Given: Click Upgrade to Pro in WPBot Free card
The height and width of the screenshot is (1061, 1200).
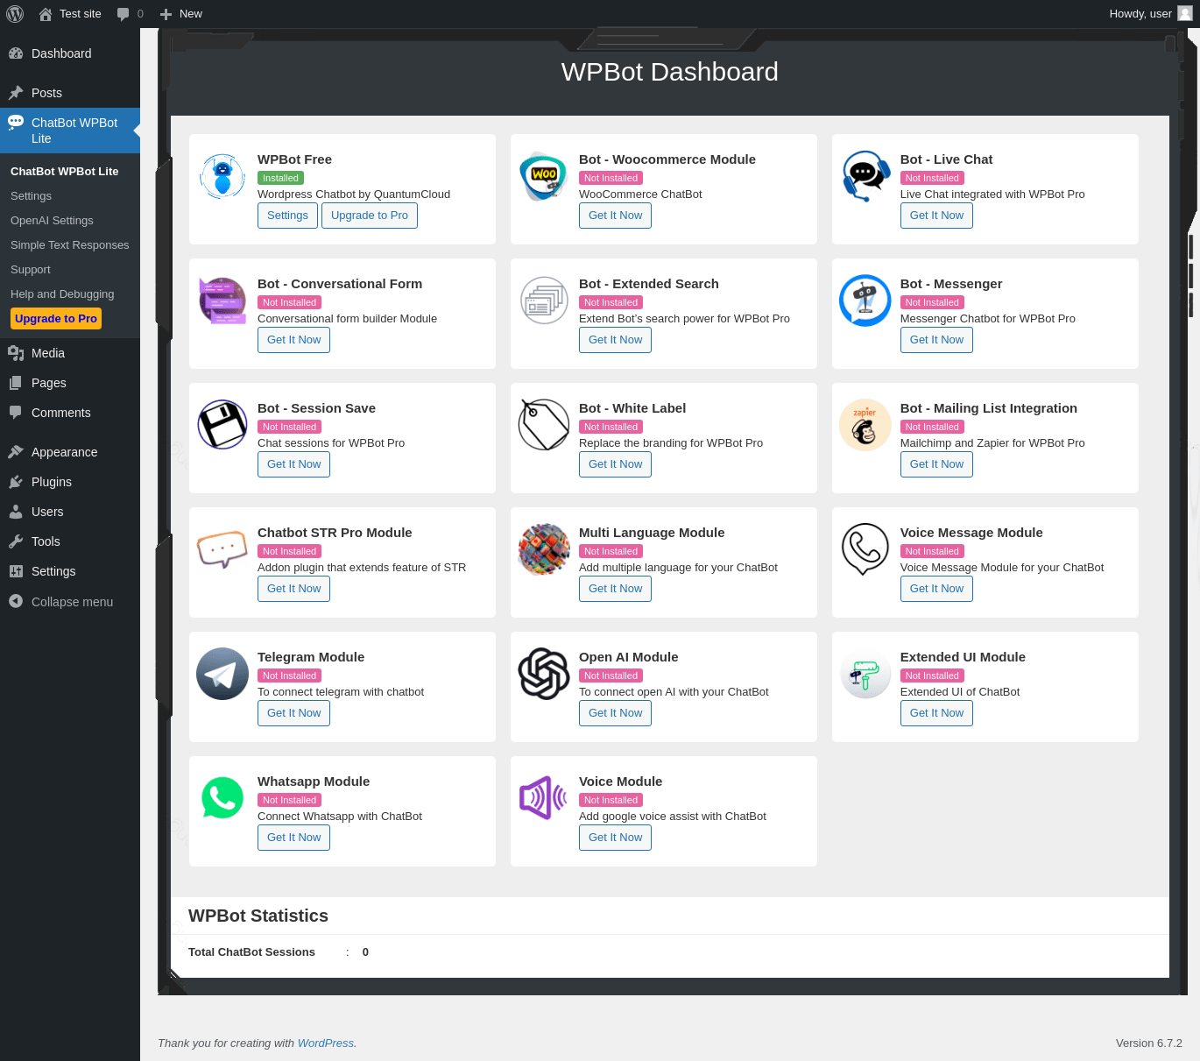Looking at the screenshot, I should click(370, 216).
